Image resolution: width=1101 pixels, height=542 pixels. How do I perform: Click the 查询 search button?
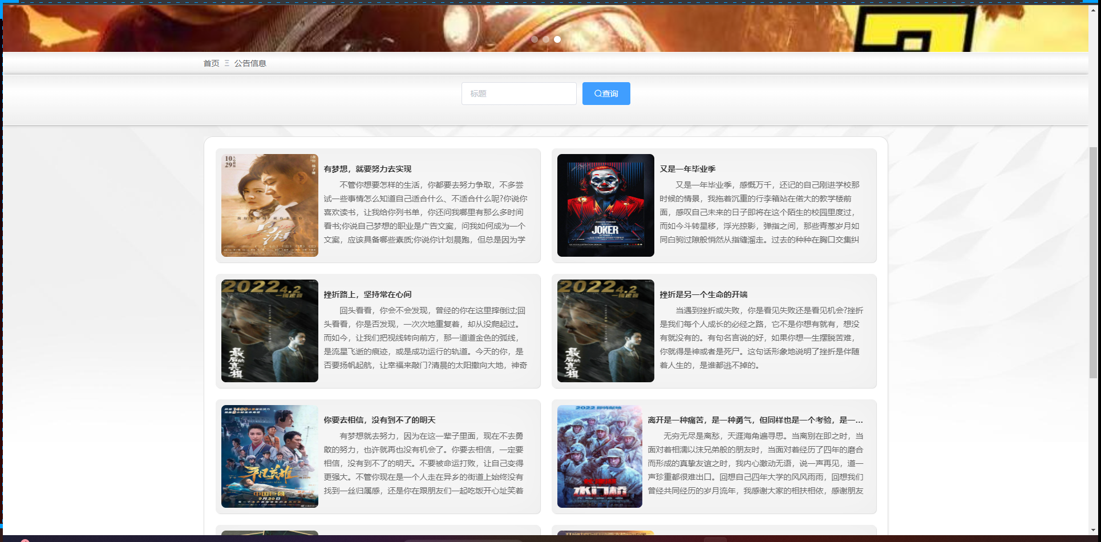pyautogui.click(x=606, y=94)
